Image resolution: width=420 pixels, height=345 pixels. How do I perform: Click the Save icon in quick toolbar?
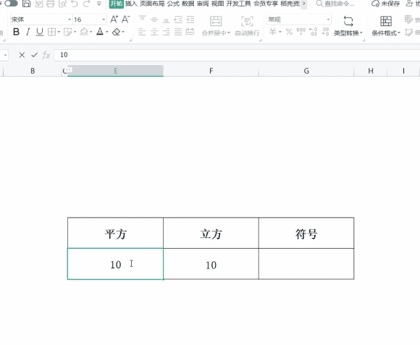(x=26, y=4)
